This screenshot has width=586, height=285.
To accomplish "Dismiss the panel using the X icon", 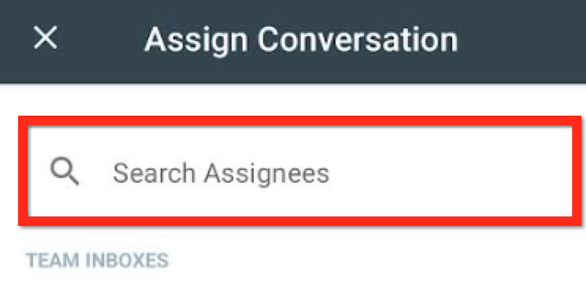I will pyautogui.click(x=45, y=37).
